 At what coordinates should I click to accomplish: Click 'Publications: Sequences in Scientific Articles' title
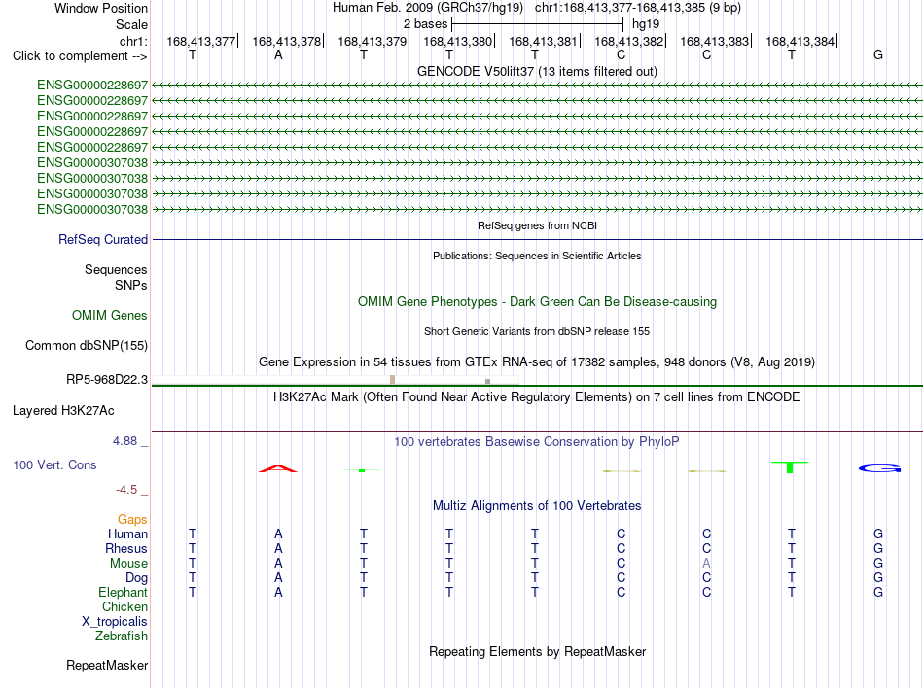coord(537,256)
